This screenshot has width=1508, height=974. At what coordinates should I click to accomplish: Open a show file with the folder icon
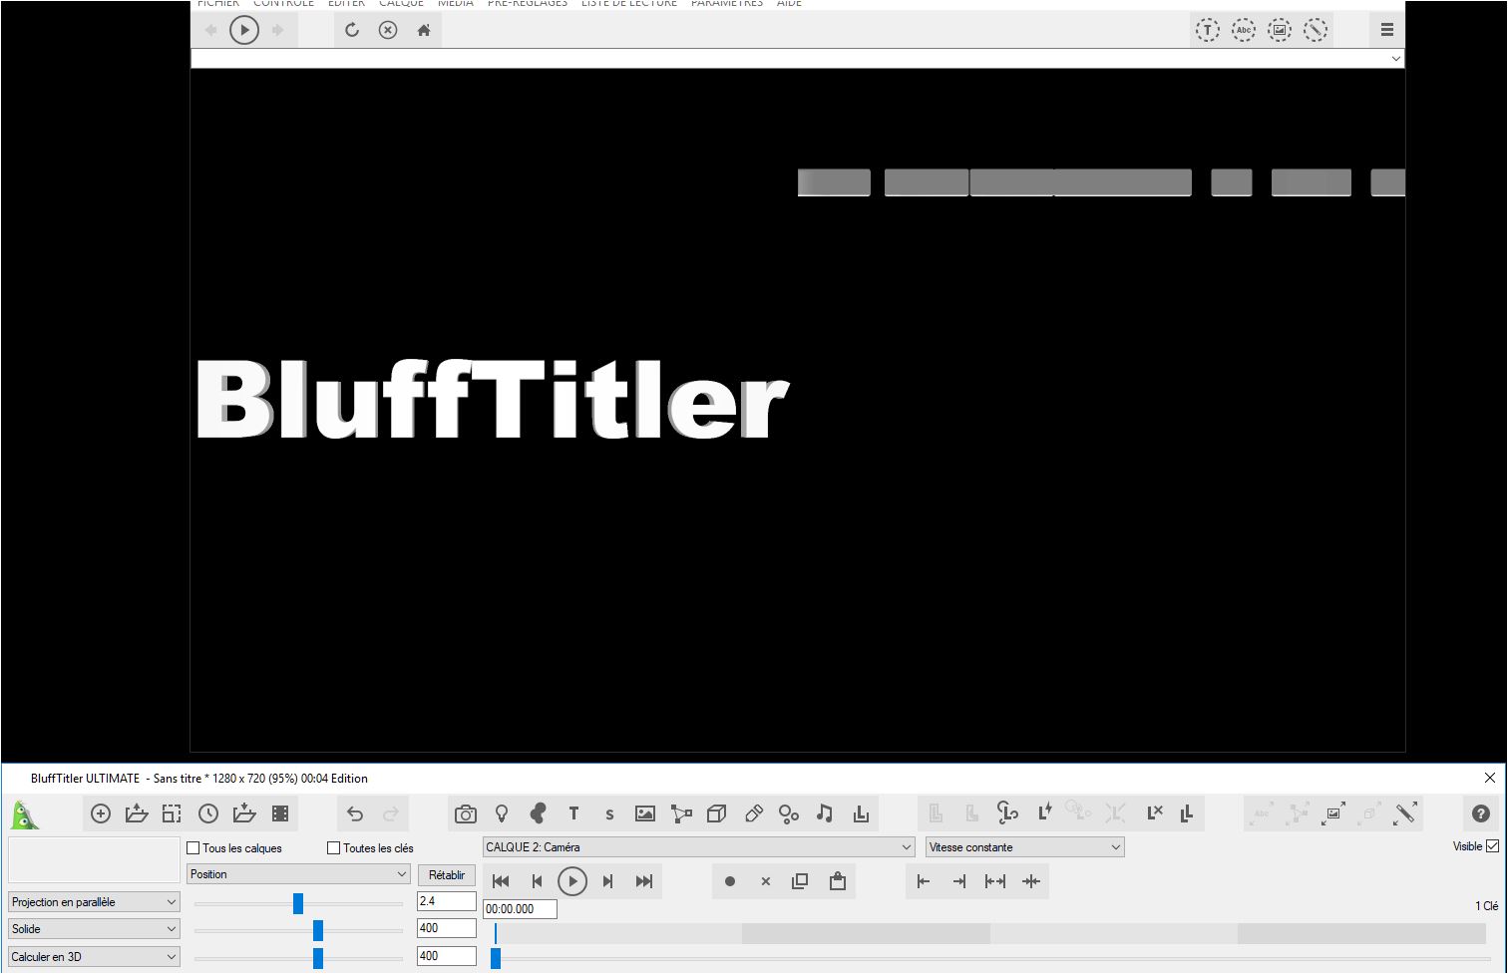[137, 813]
